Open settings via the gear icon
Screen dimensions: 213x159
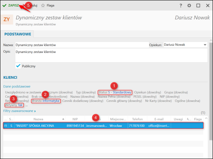[x=189, y=6]
